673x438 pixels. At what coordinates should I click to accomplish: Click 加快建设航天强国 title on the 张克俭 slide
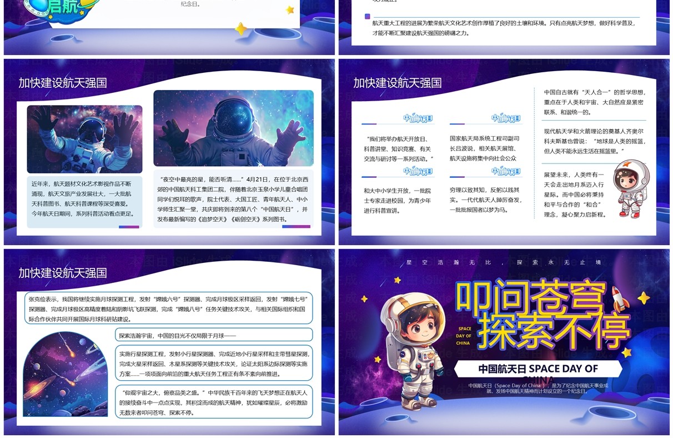[x=62, y=273]
